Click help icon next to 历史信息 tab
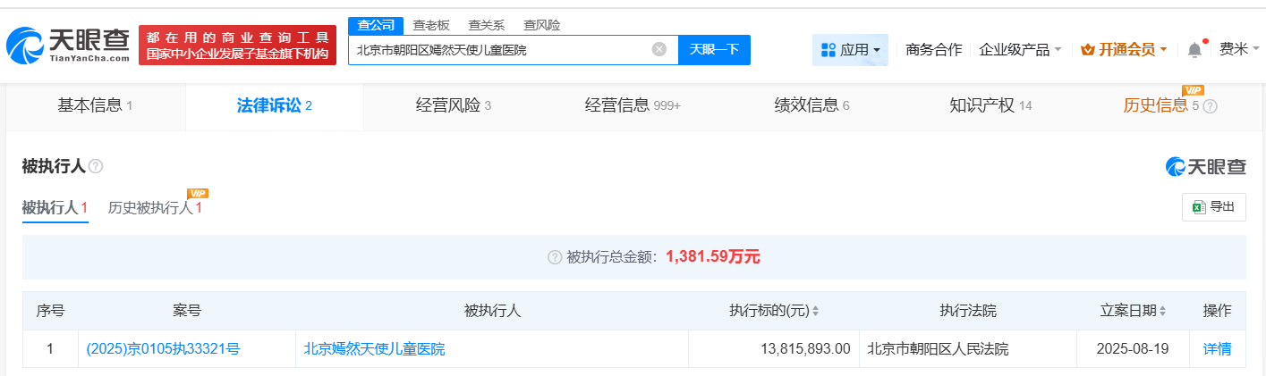 (x=1210, y=106)
